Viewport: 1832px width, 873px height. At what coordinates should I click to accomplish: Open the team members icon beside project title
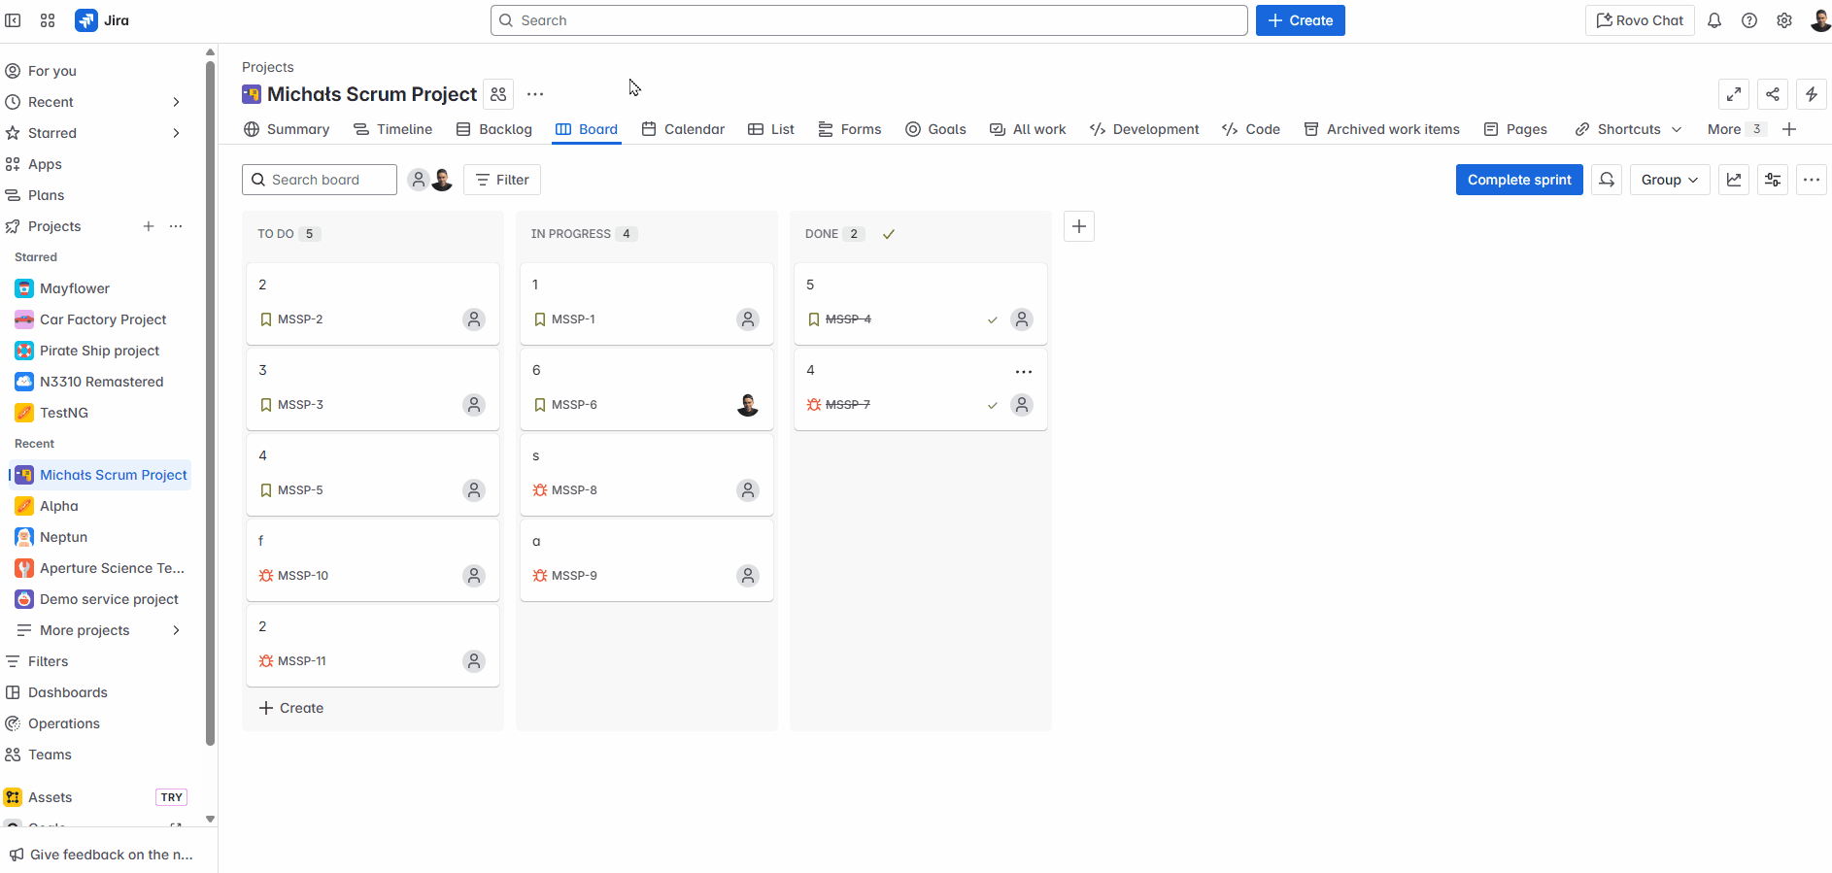pos(498,94)
